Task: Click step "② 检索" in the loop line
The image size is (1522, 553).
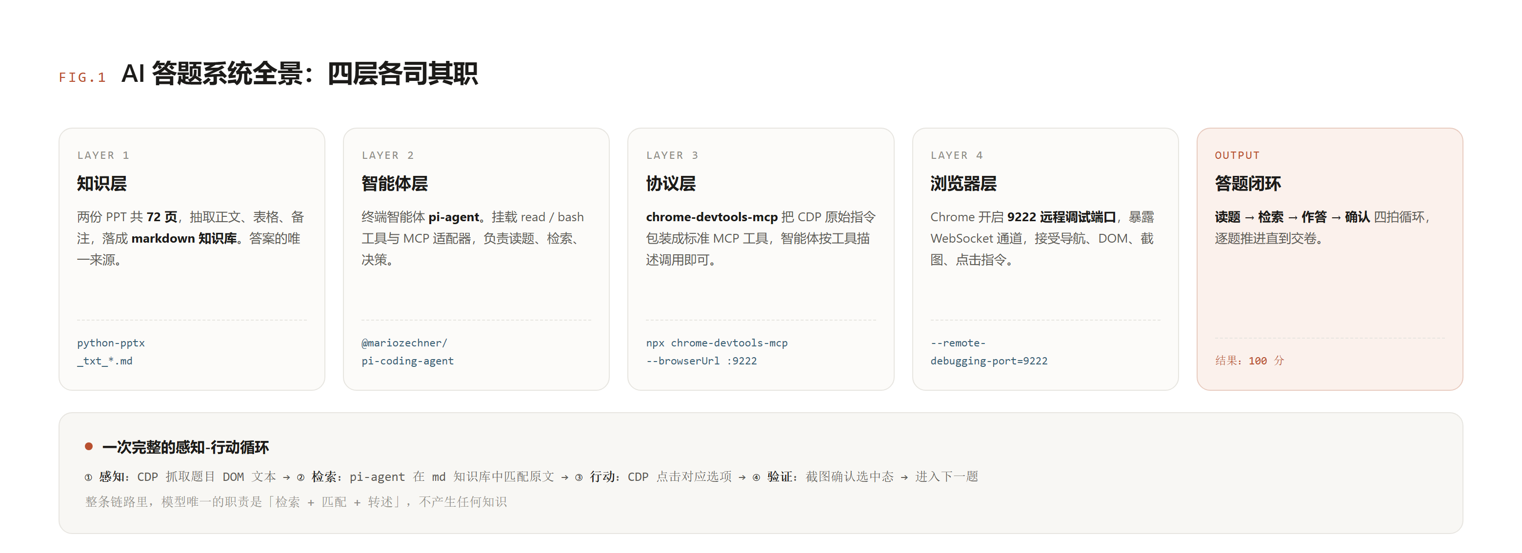Action: [x=317, y=477]
